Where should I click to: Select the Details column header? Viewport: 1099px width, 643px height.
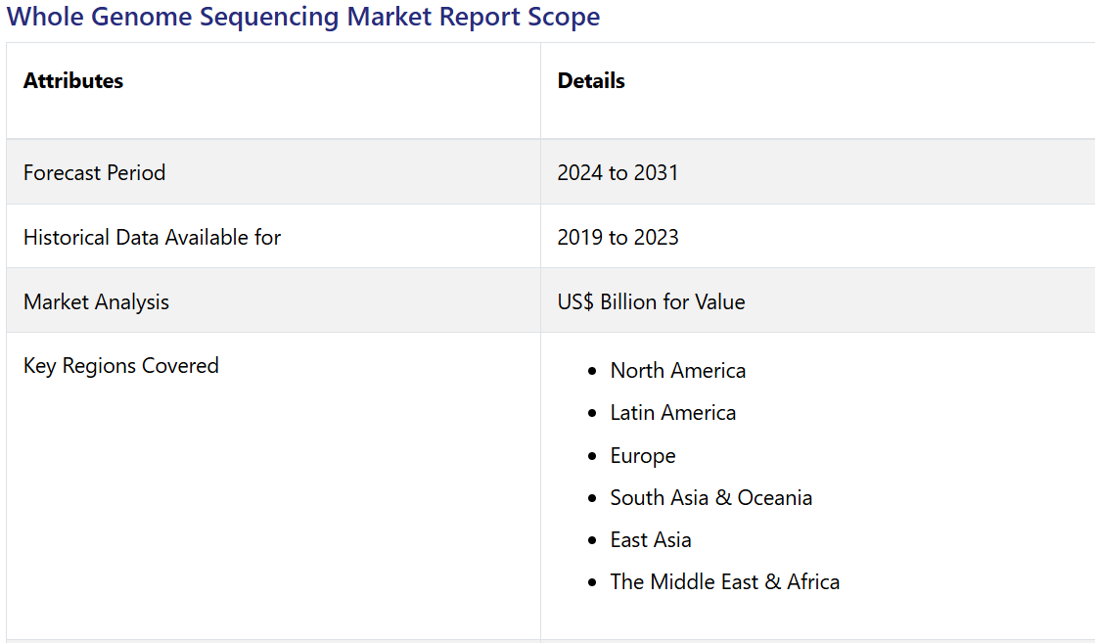591,81
